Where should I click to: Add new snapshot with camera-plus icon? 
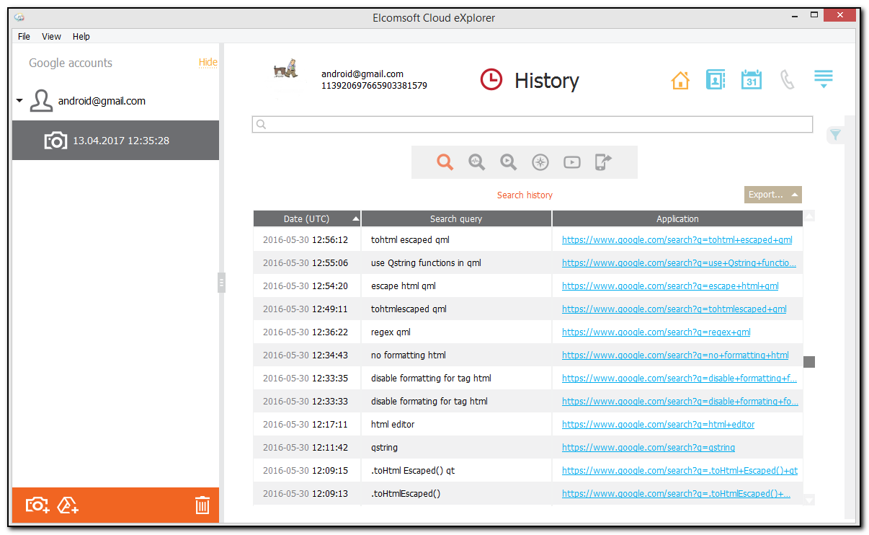[x=37, y=505]
